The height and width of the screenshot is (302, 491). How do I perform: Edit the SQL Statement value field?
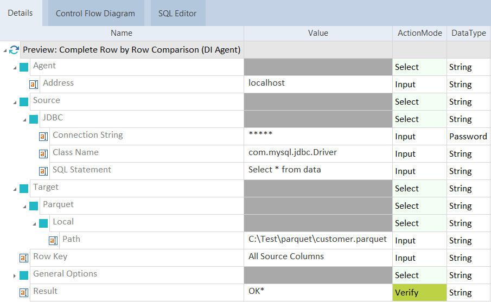coord(318,170)
